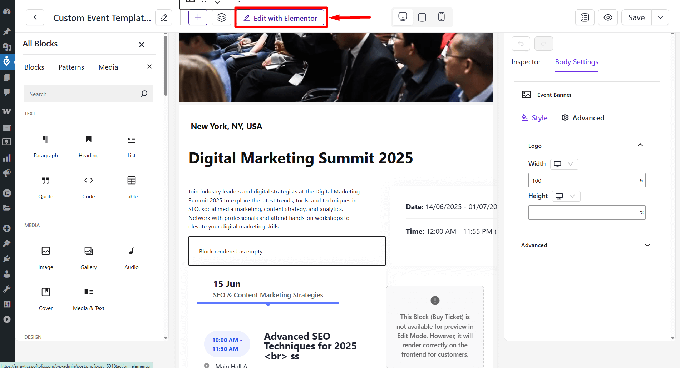Click the undo button
This screenshot has width=680, height=368.
(521, 44)
